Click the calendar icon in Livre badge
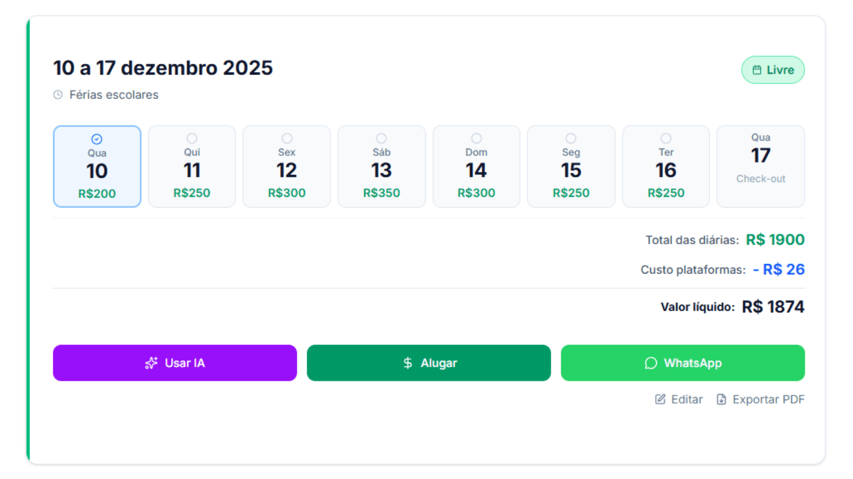This screenshot has width=853, height=479. click(757, 70)
